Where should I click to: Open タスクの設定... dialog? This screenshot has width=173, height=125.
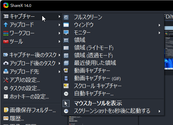pos(32,88)
